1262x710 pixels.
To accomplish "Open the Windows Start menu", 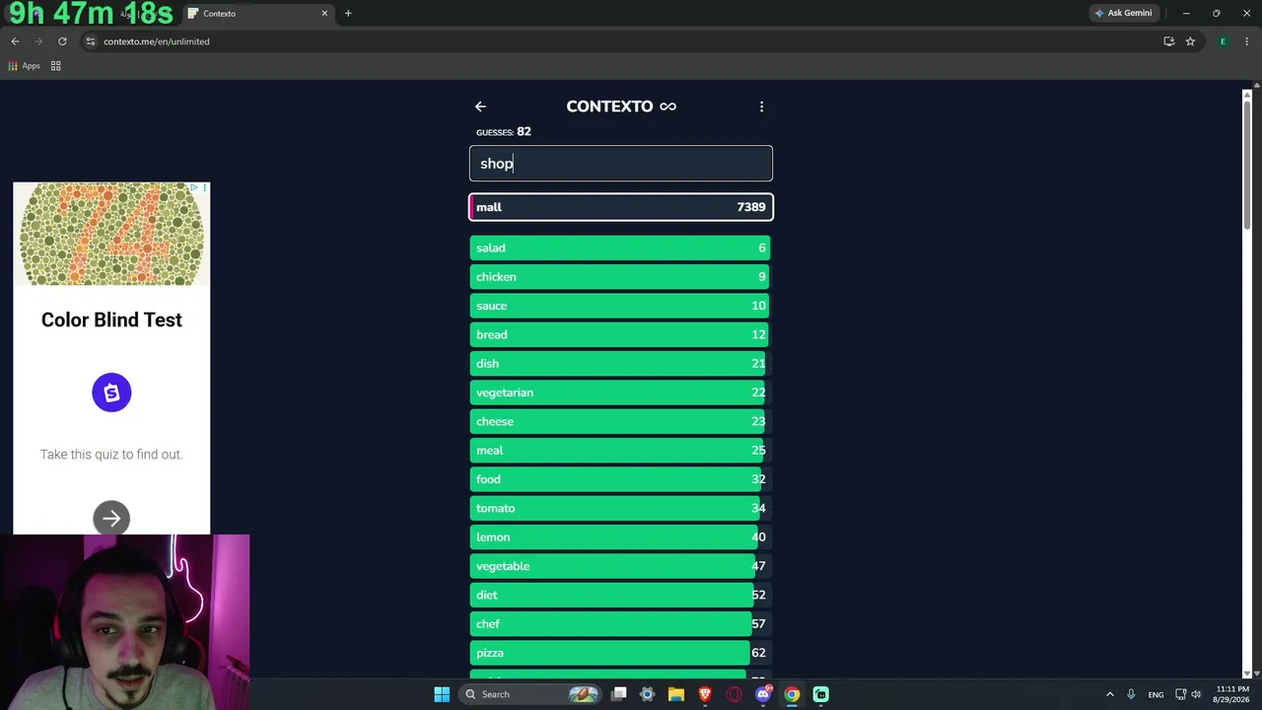I will 442,694.
